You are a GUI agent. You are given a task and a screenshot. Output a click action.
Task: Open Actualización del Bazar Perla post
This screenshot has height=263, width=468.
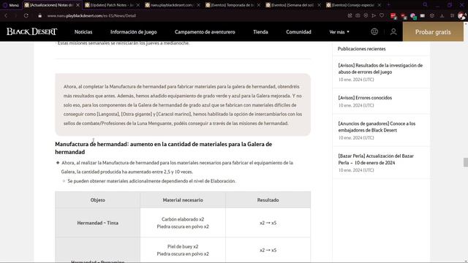[x=376, y=159]
